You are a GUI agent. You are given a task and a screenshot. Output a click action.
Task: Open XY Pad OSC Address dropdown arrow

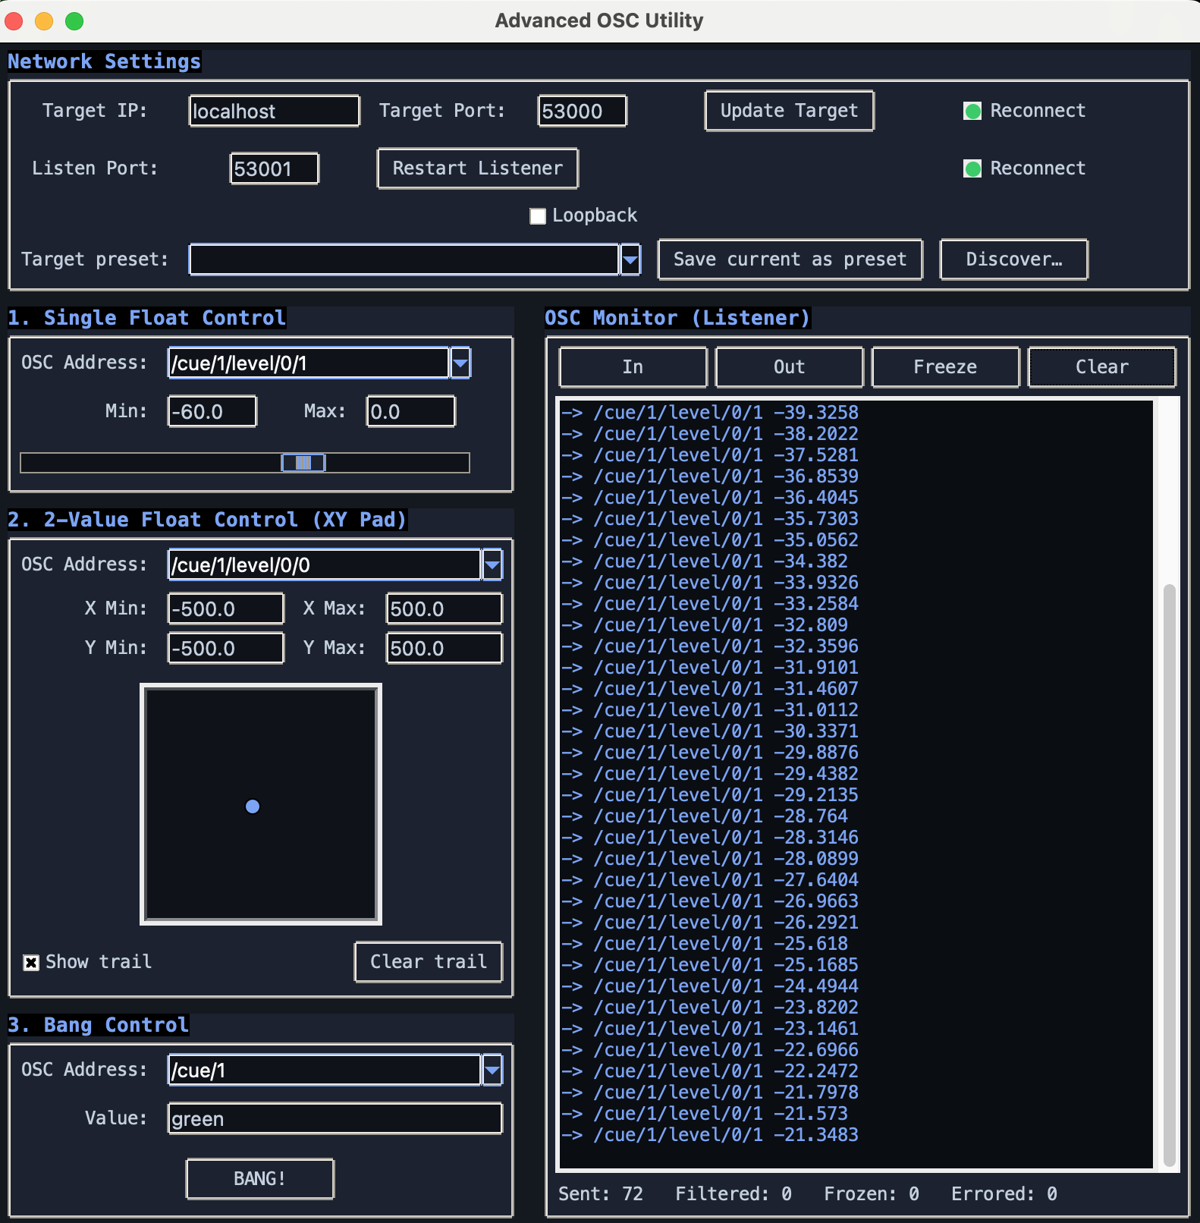492,565
